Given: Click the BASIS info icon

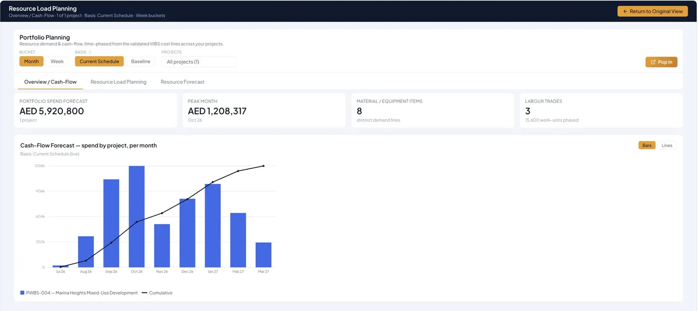Looking at the screenshot, I should coord(90,52).
